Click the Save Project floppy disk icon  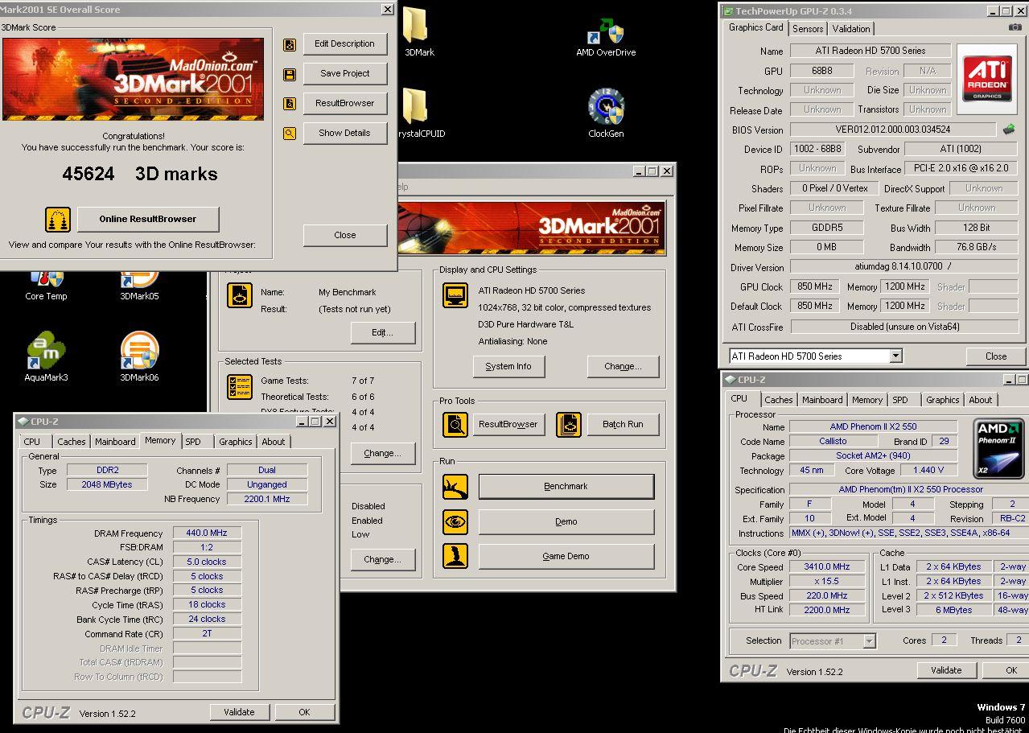tap(290, 74)
